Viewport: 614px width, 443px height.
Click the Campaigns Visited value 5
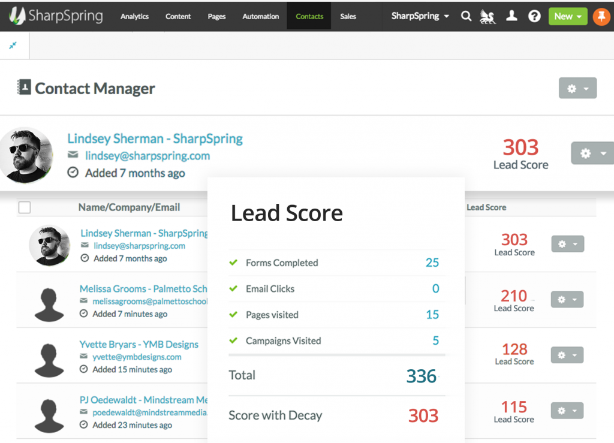click(x=435, y=340)
